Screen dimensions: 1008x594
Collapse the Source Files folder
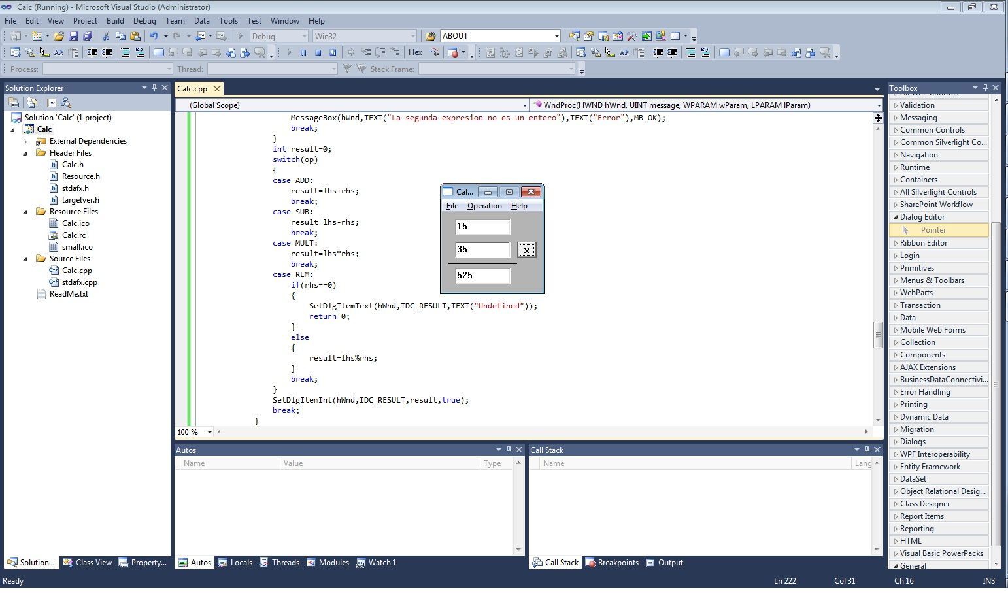pos(25,258)
